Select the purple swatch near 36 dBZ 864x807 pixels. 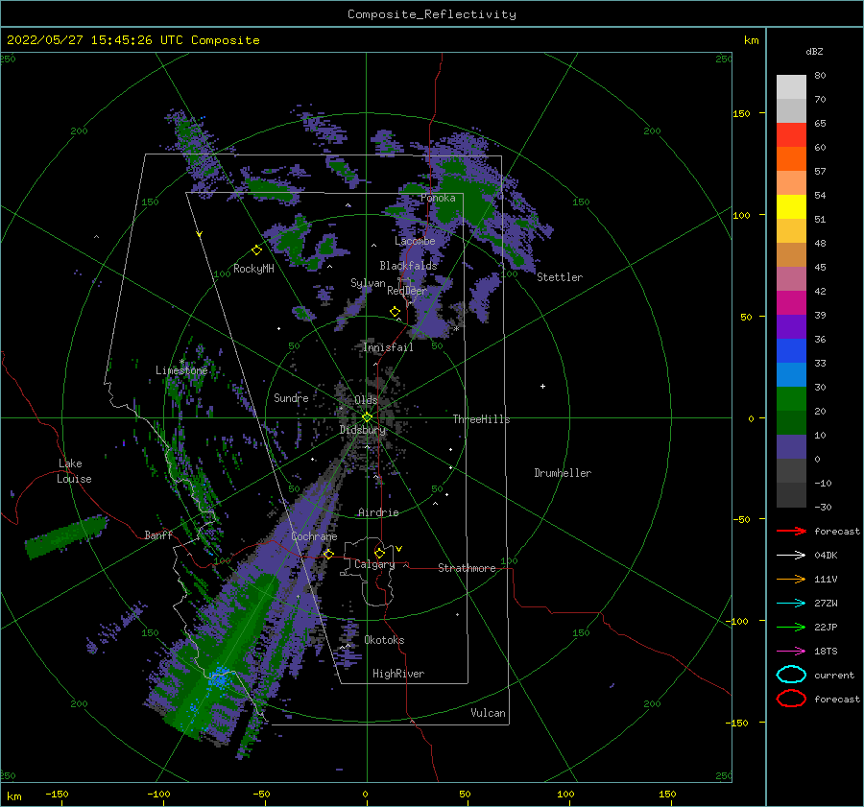click(x=791, y=327)
